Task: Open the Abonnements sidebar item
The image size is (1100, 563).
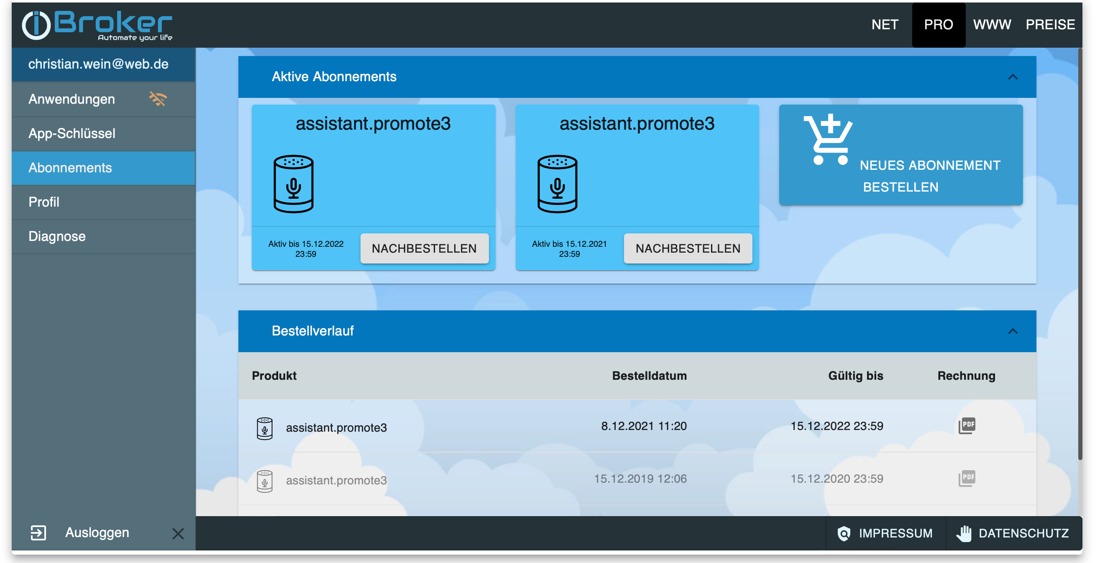Action: click(x=70, y=167)
